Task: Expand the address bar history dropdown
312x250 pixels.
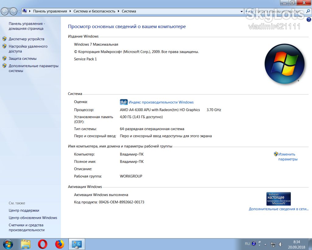Action: (242, 11)
